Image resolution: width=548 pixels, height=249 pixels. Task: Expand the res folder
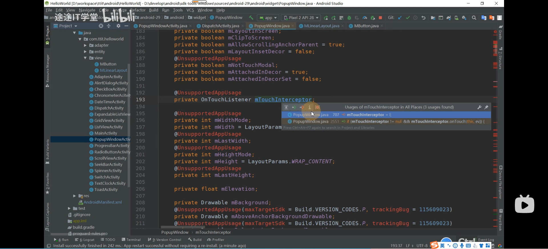(74, 196)
